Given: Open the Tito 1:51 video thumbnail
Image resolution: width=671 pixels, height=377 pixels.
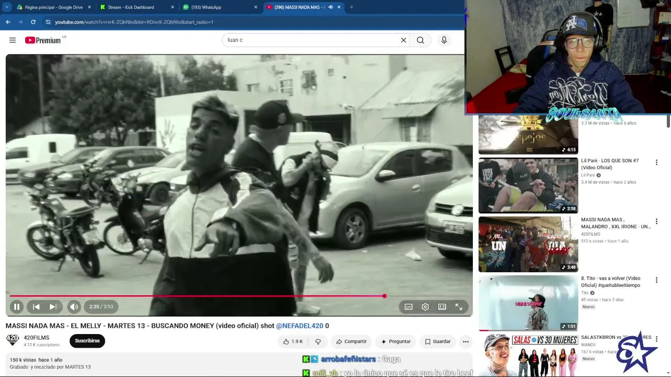Looking at the screenshot, I should (x=528, y=303).
